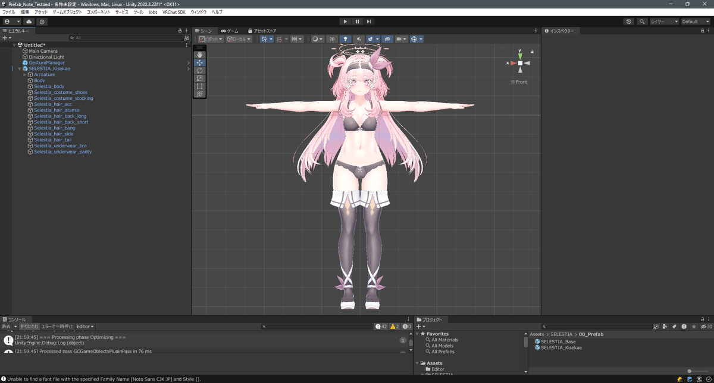714x383 pixels.
Task: Open the VRChat SDK menu
Action: point(174,11)
